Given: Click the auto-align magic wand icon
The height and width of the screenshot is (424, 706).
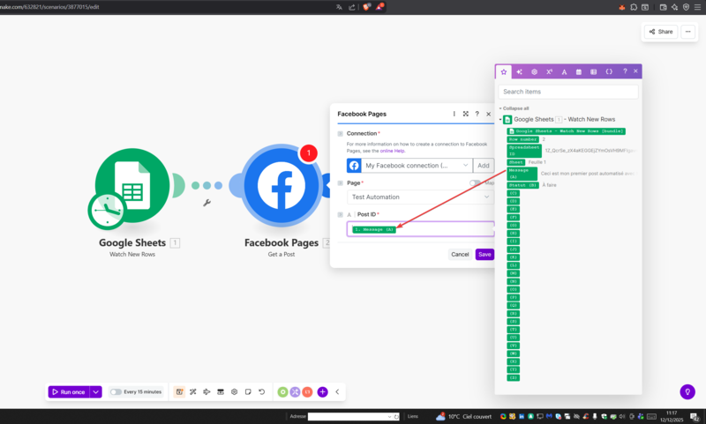Looking at the screenshot, I should point(193,392).
